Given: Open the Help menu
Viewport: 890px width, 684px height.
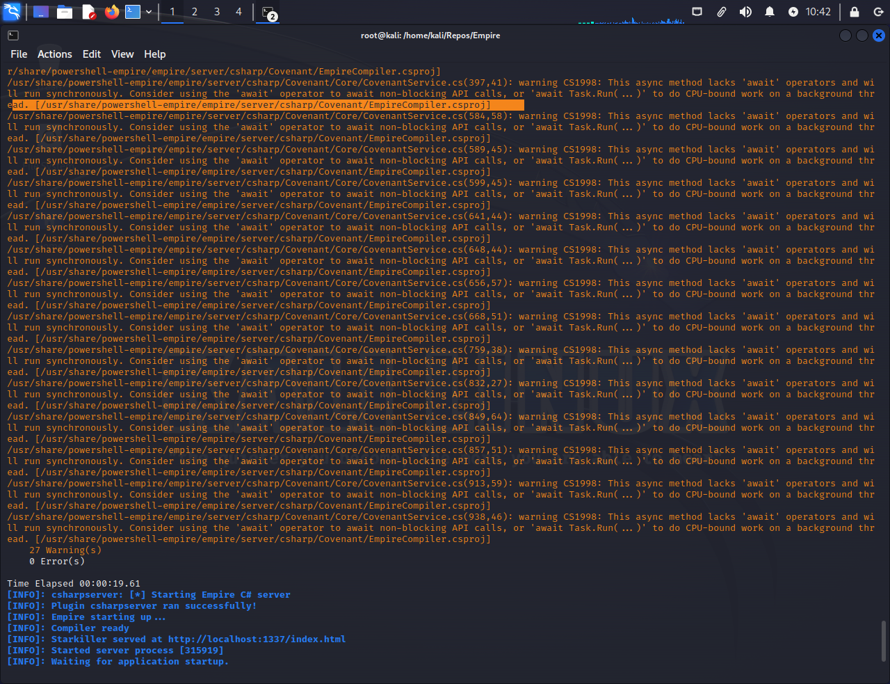Looking at the screenshot, I should 155,54.
